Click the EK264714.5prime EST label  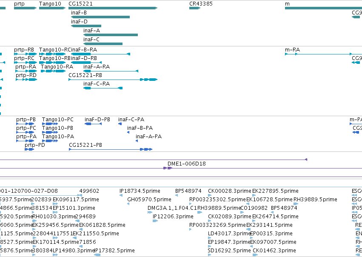(x=275, y=217)
